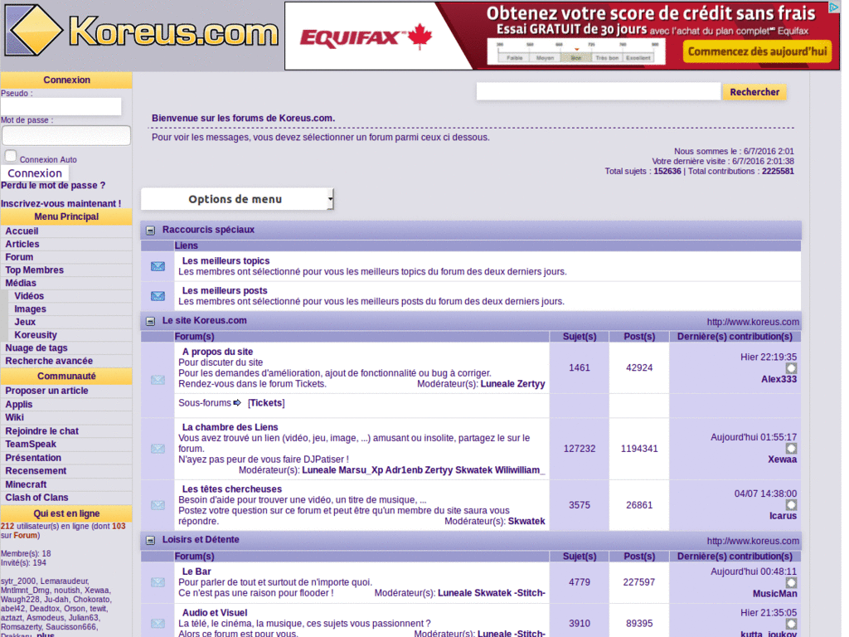
Task: Click the Les meilleurs topics link
Action: 226,261
